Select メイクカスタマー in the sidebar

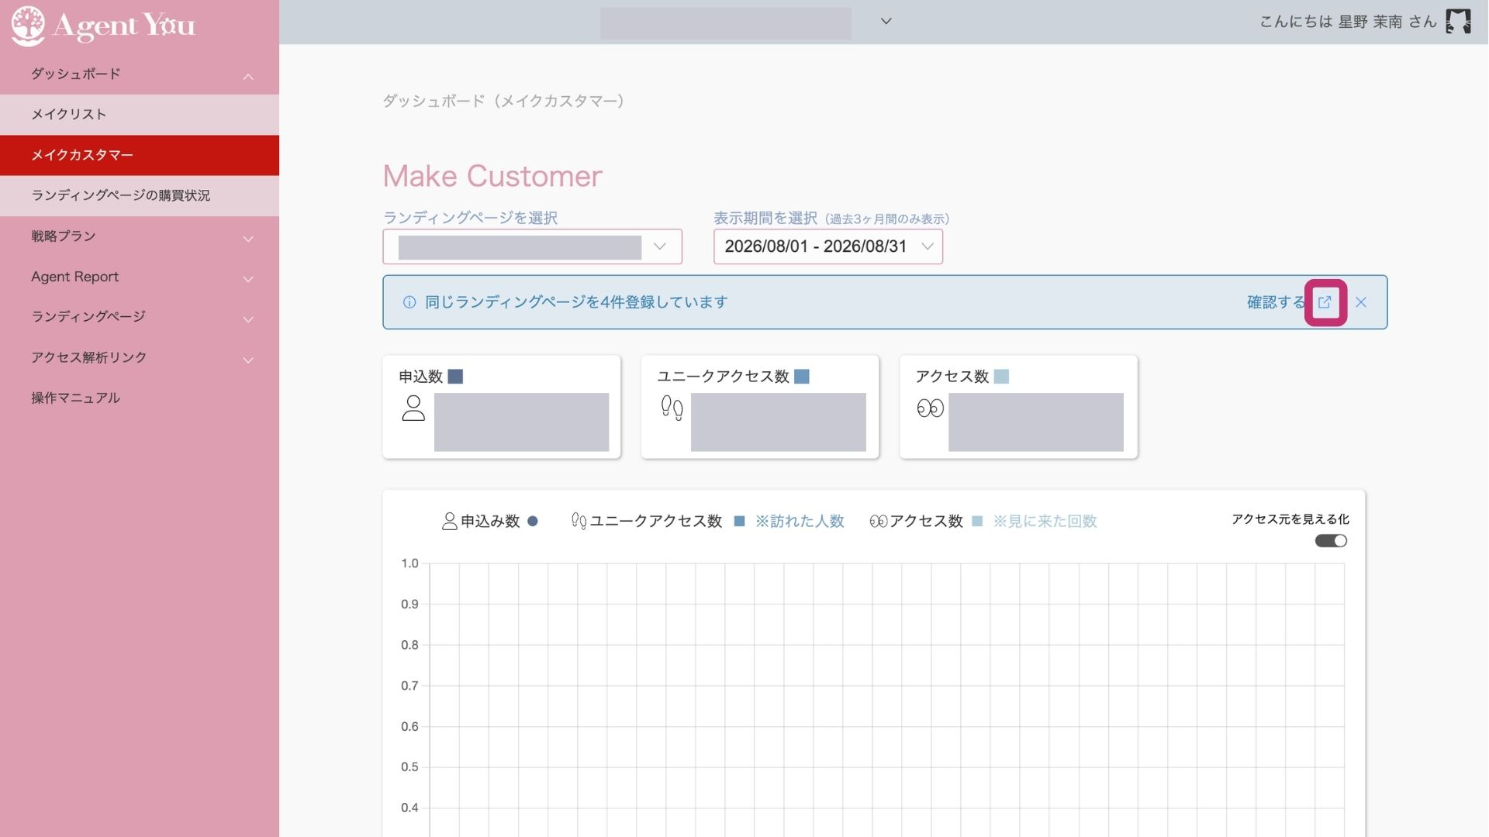pos(140,155)
